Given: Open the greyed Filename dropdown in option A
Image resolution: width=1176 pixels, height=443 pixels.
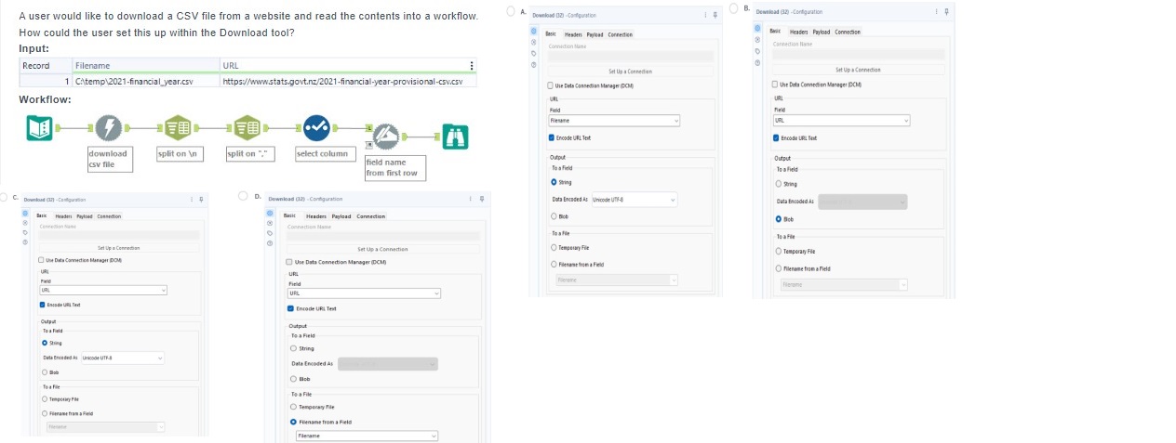Looking at the screenshot, I should pyautogui.click(x=615, y=280).
